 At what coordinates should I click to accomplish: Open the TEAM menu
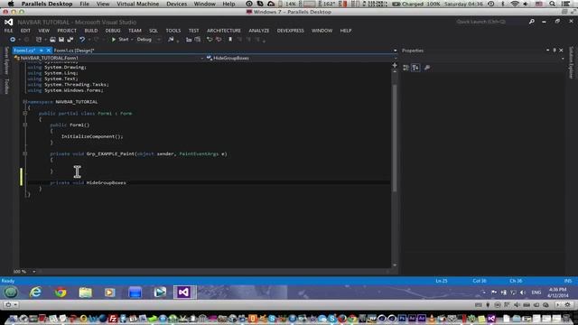(x=135, y=31)
